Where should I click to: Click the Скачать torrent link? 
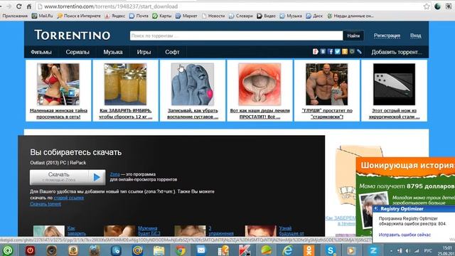coord(45,204)
